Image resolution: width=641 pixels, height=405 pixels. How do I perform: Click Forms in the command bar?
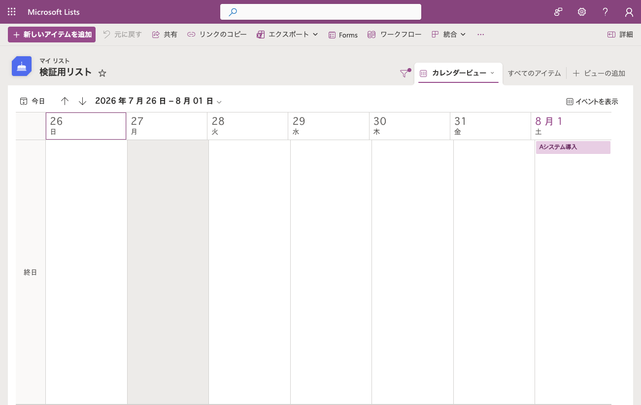(343, 35)
